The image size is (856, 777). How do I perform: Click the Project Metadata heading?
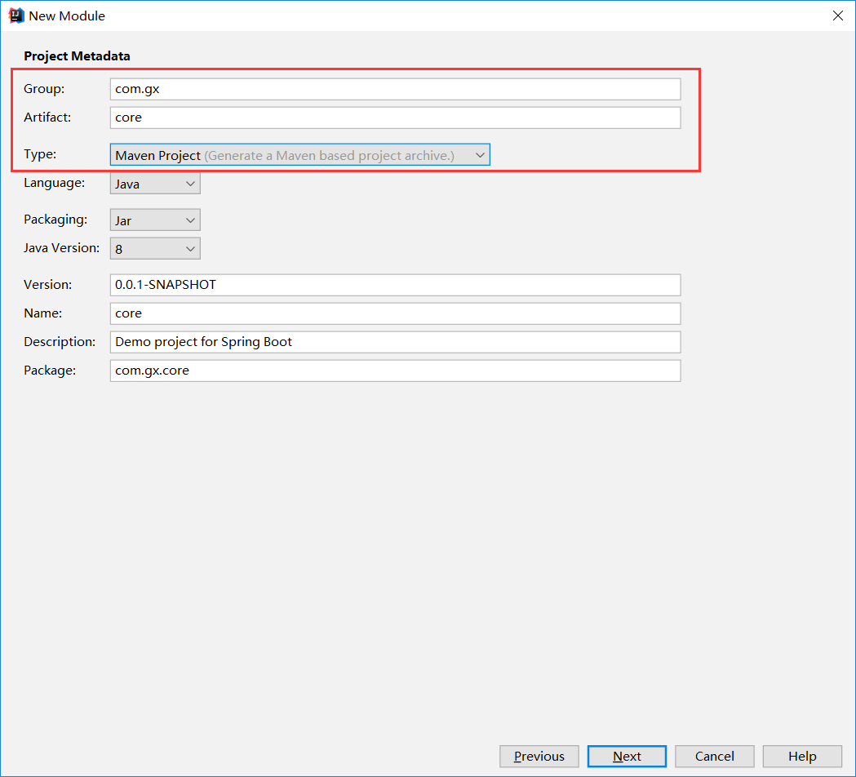coord(77,55)
